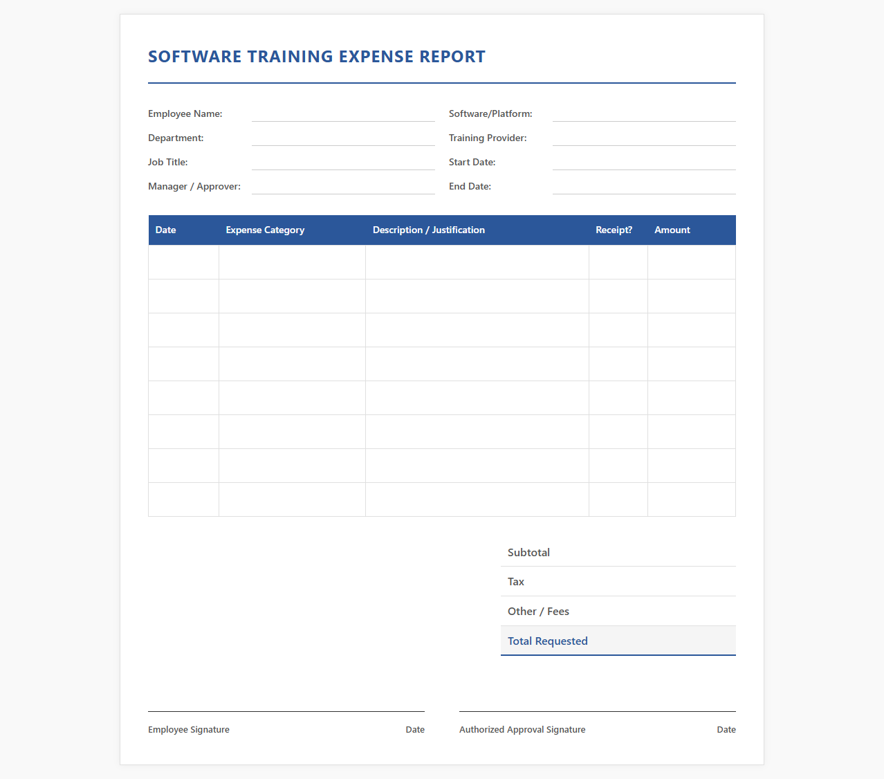Viewport: 884px width, 779px height.
Task: Click the 'Job Title:' label
Action: (x=168, y=163)
